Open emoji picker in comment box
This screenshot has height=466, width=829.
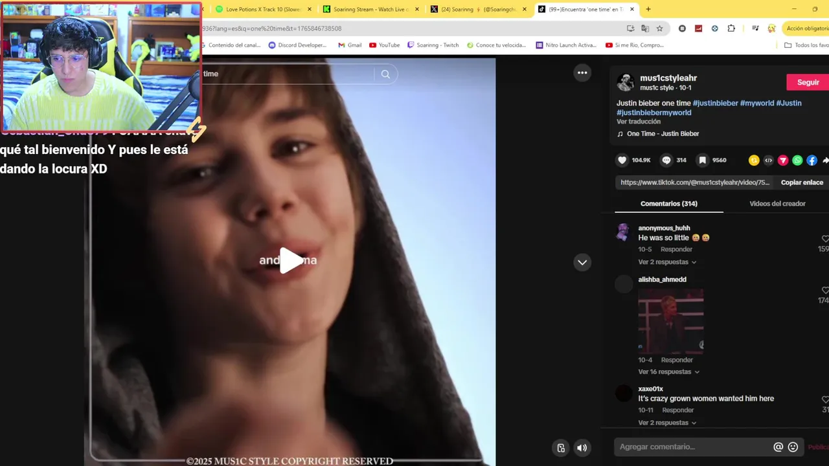click(x=793, y=447)
